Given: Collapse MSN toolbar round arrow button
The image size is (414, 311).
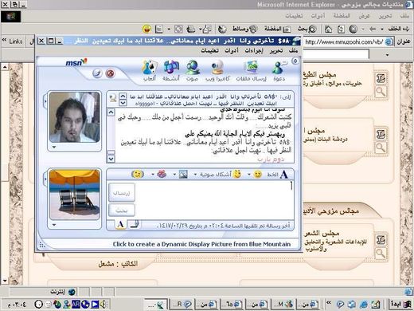Looking at the screenshot, I should click(x=295, y=61).
